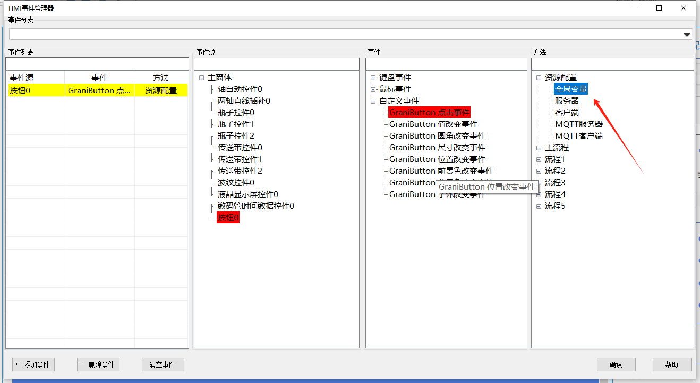Select 数码管时间数据控件0 tree item
The width and height of the screenshot is (700, 383).
(255, 206)
